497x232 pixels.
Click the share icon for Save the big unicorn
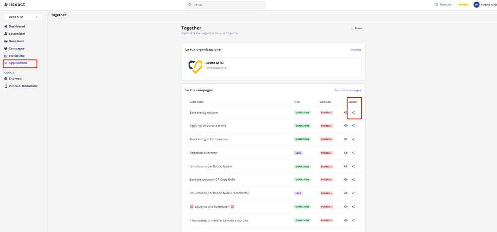pyautogui.click(x=353, y=112)
